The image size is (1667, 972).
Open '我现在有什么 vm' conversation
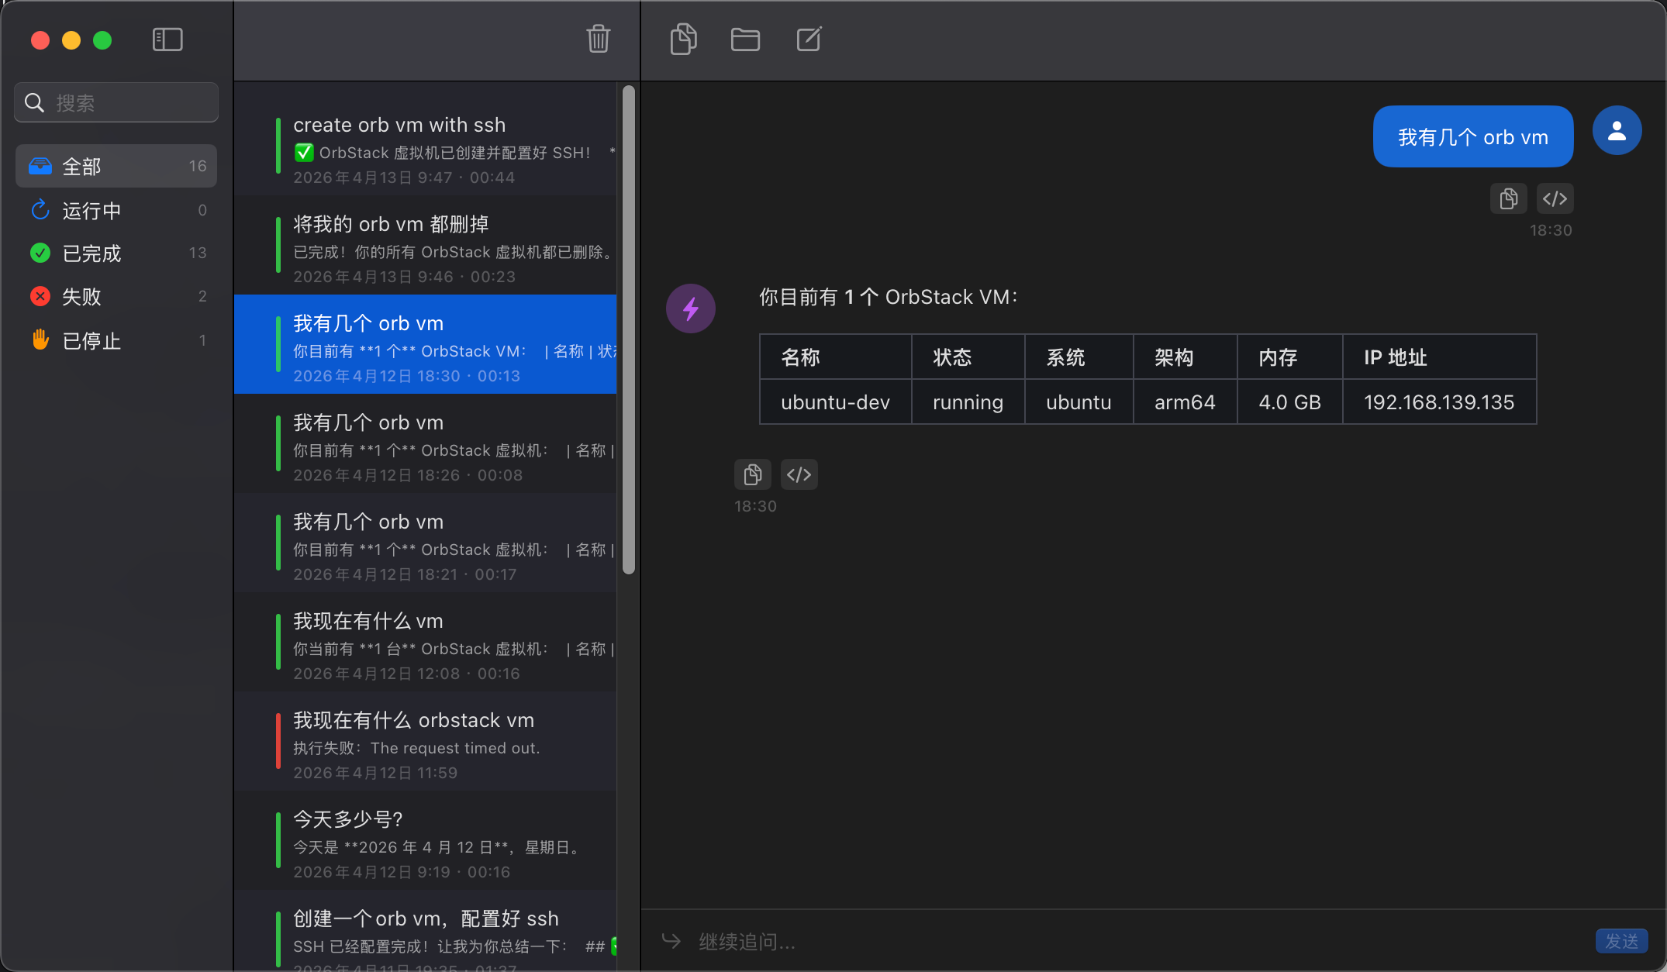426,642
